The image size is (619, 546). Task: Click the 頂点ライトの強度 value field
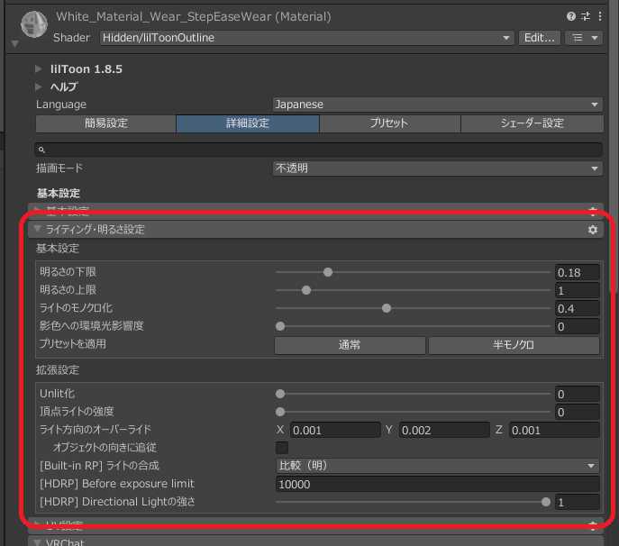[578, 412]
